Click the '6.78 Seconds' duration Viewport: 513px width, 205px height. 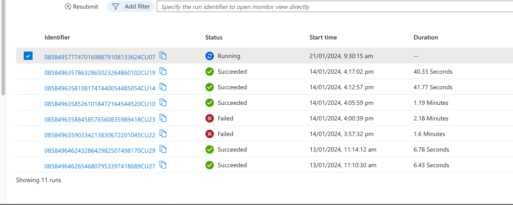[x=432, y=149]
